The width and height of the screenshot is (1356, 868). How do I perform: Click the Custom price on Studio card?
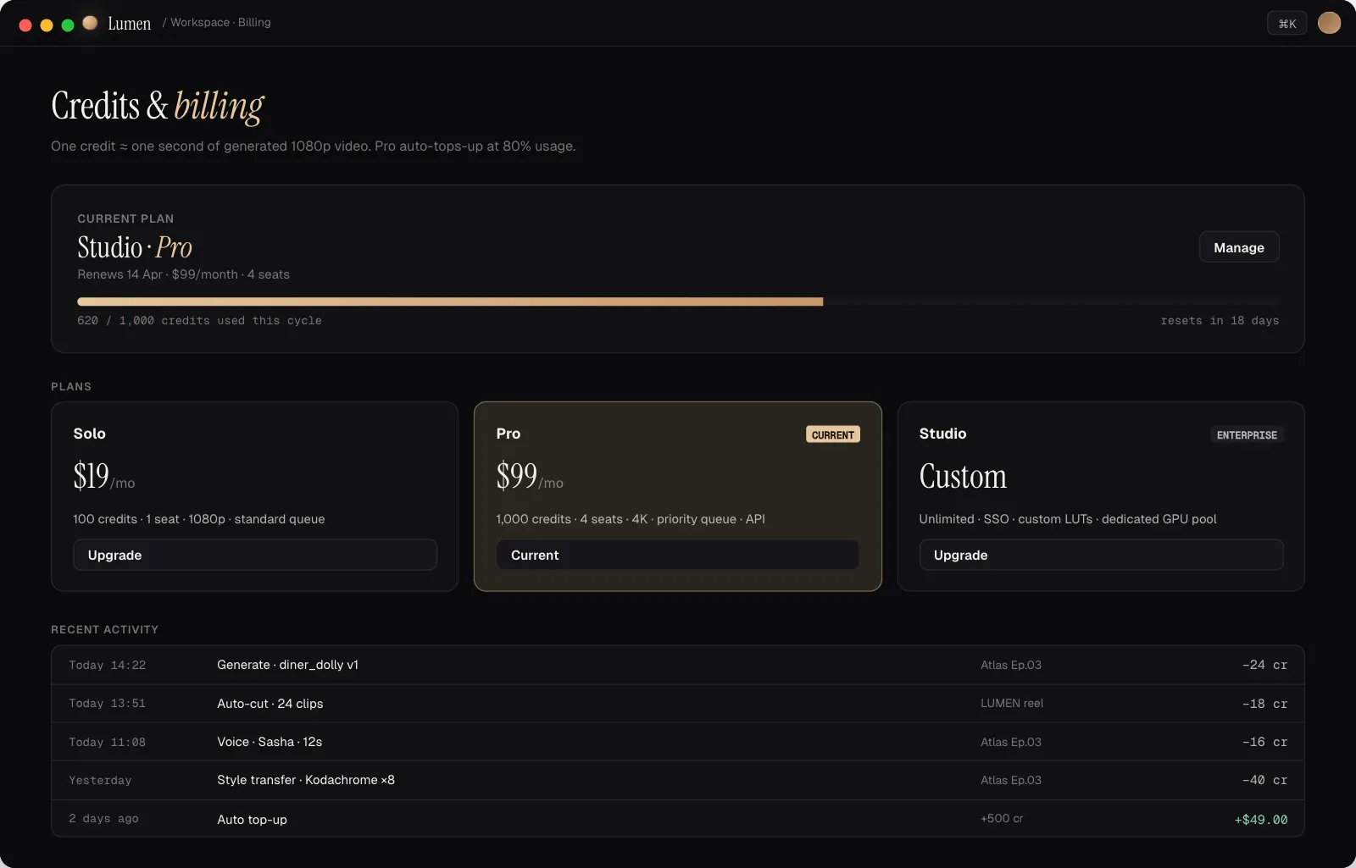point(963,477)
